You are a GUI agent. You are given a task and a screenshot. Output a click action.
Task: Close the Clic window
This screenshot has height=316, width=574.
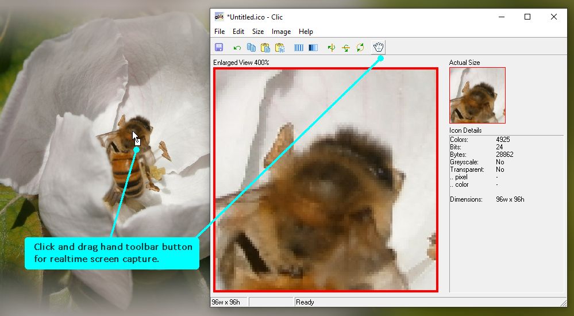[553, 17]
